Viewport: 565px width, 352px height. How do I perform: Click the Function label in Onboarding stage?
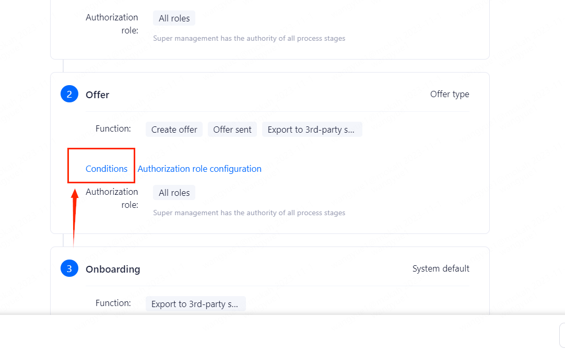click(x=113, y=303)
